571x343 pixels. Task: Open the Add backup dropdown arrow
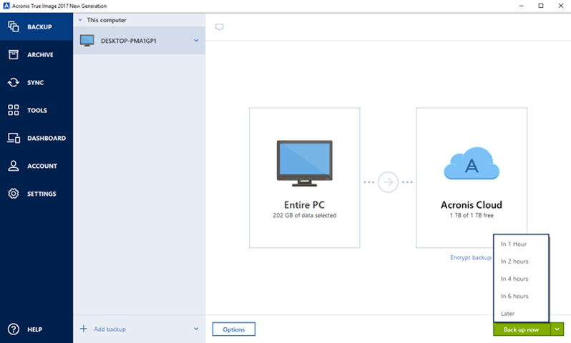coord(196,329)
